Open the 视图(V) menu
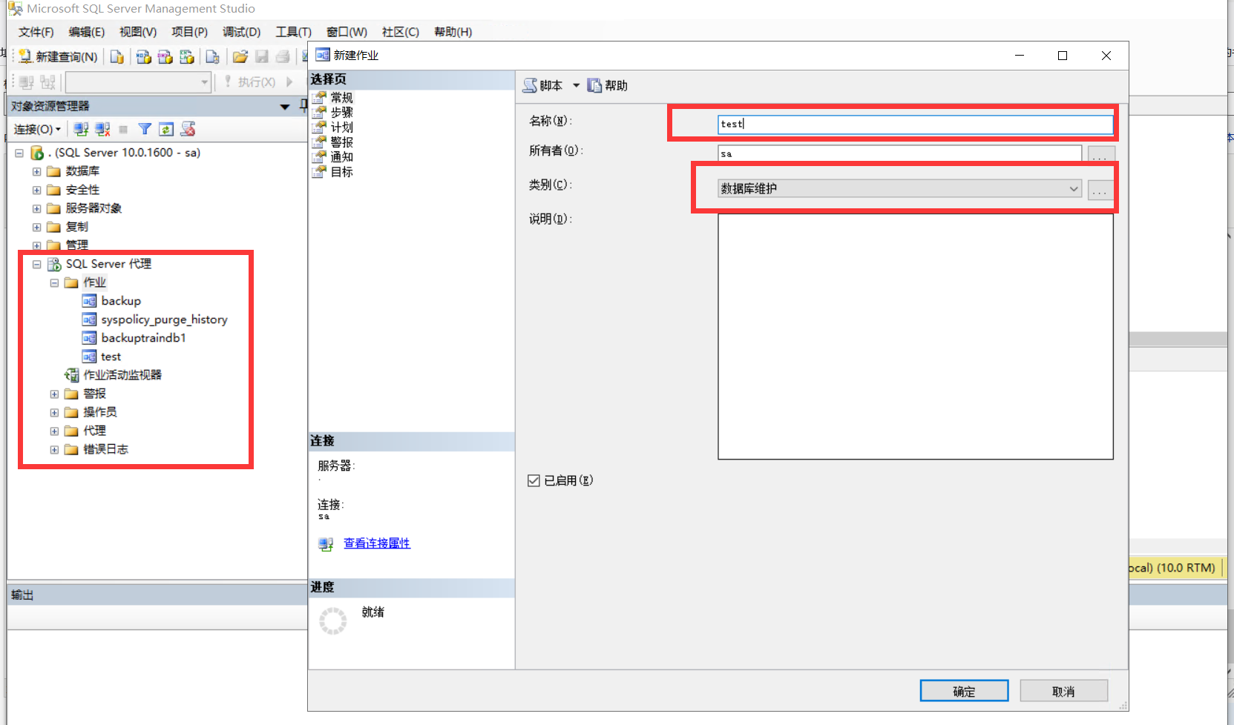Screen dimensions: 1234x725 coord(138,32)
